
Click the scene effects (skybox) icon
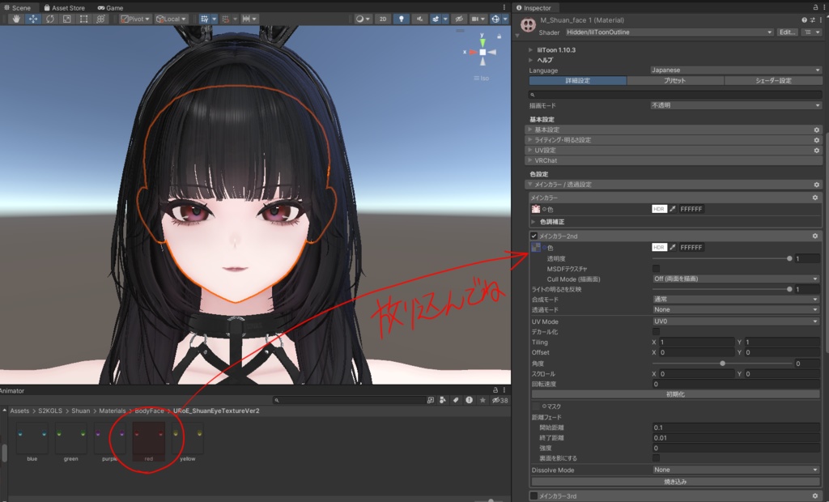point(436,19)
